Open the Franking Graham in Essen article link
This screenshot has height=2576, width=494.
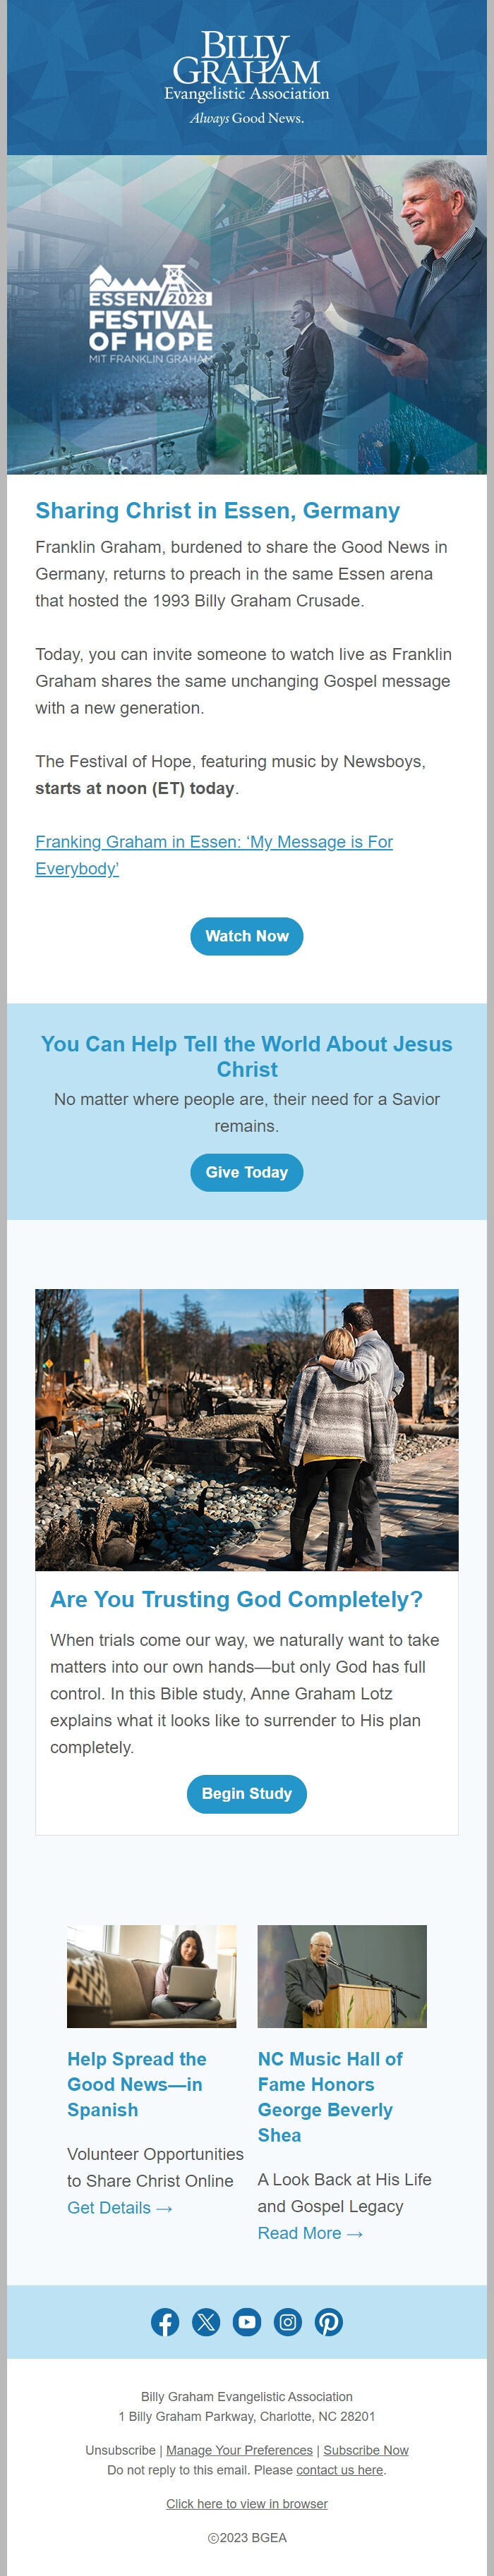pyautogui.click(x=214, y=855)
